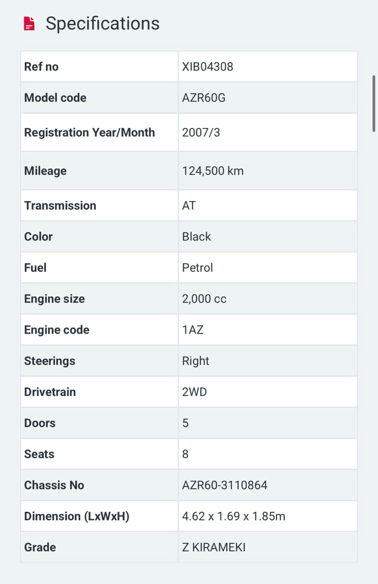Tap the Color value Black
378x584 pixels.
coord(196,237)
